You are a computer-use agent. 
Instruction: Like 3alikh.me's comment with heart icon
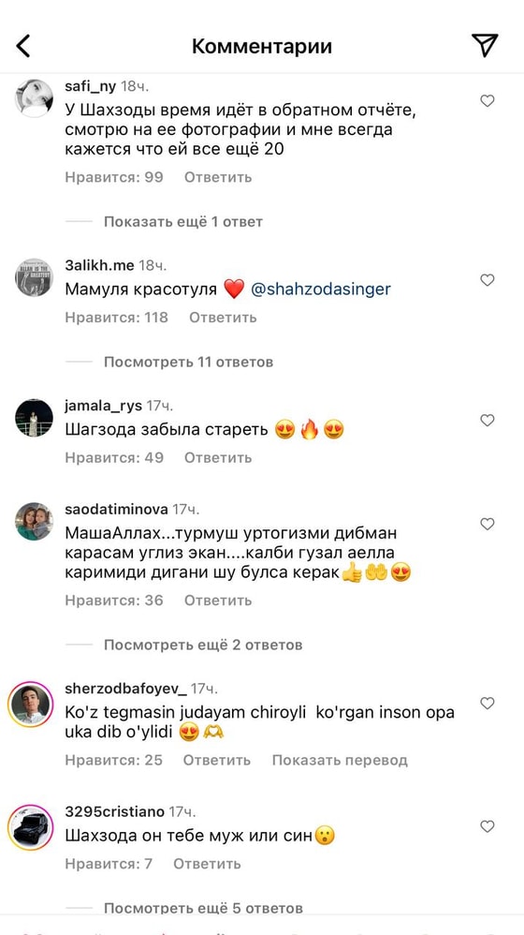coord(488,280)
